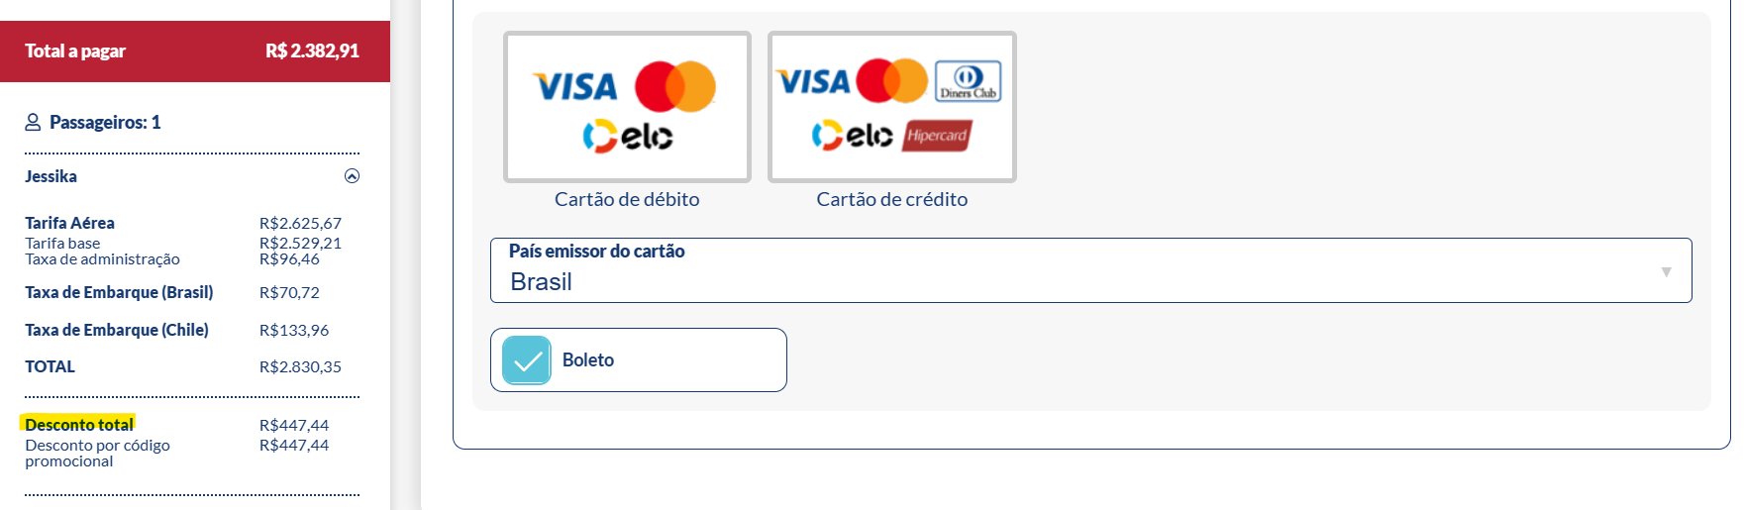Click the dropdown arrow next to Brasil
Screen dimensions: 1745x510
1666,271
